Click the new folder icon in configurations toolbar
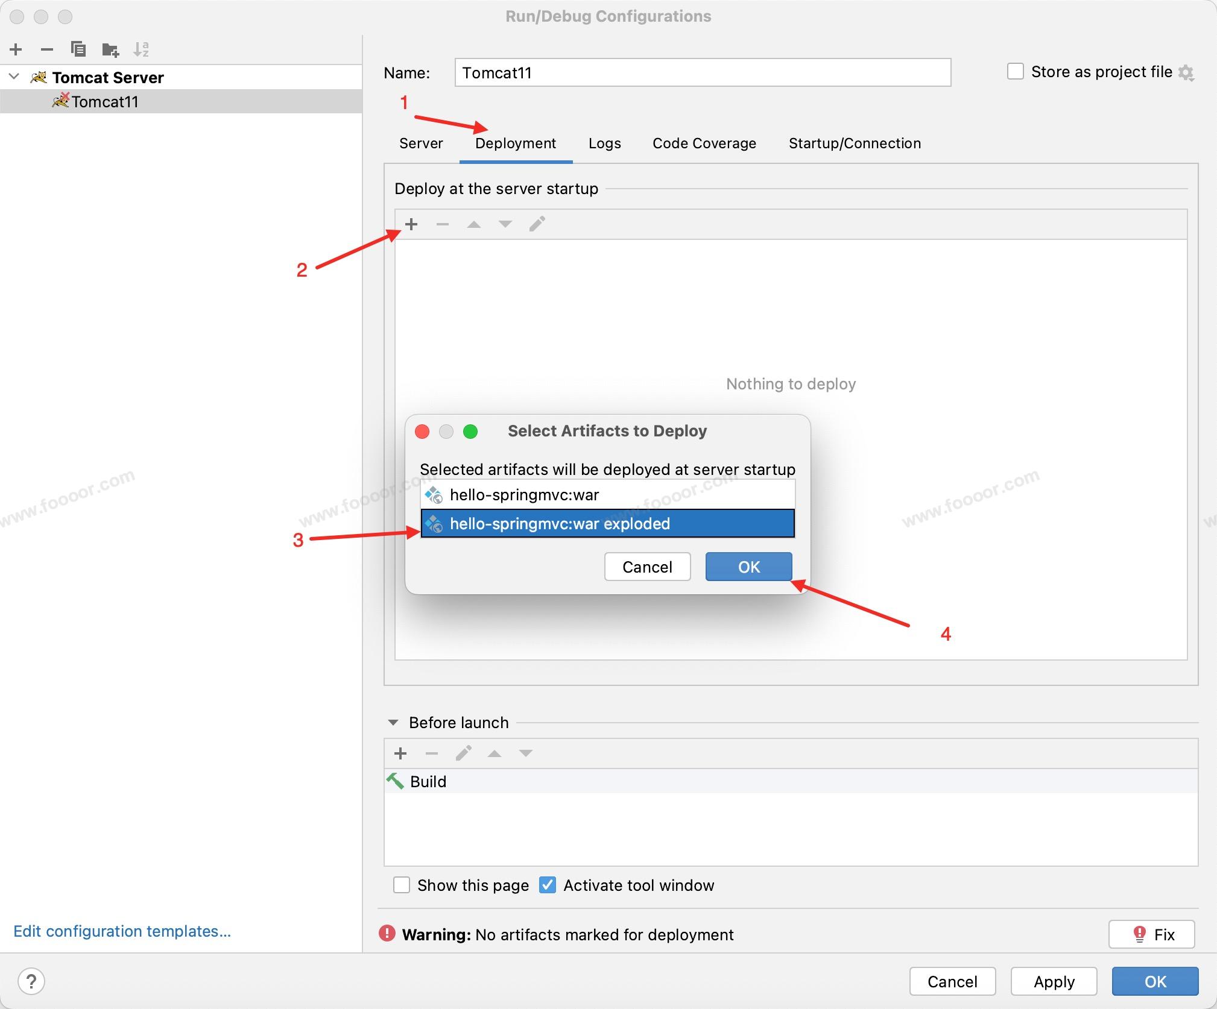The image size is (1217, 1009). [x=110, y=49]
